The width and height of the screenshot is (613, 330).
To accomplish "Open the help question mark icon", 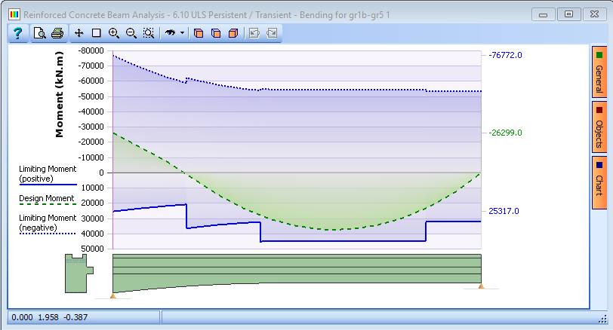I will coord(17,33).
